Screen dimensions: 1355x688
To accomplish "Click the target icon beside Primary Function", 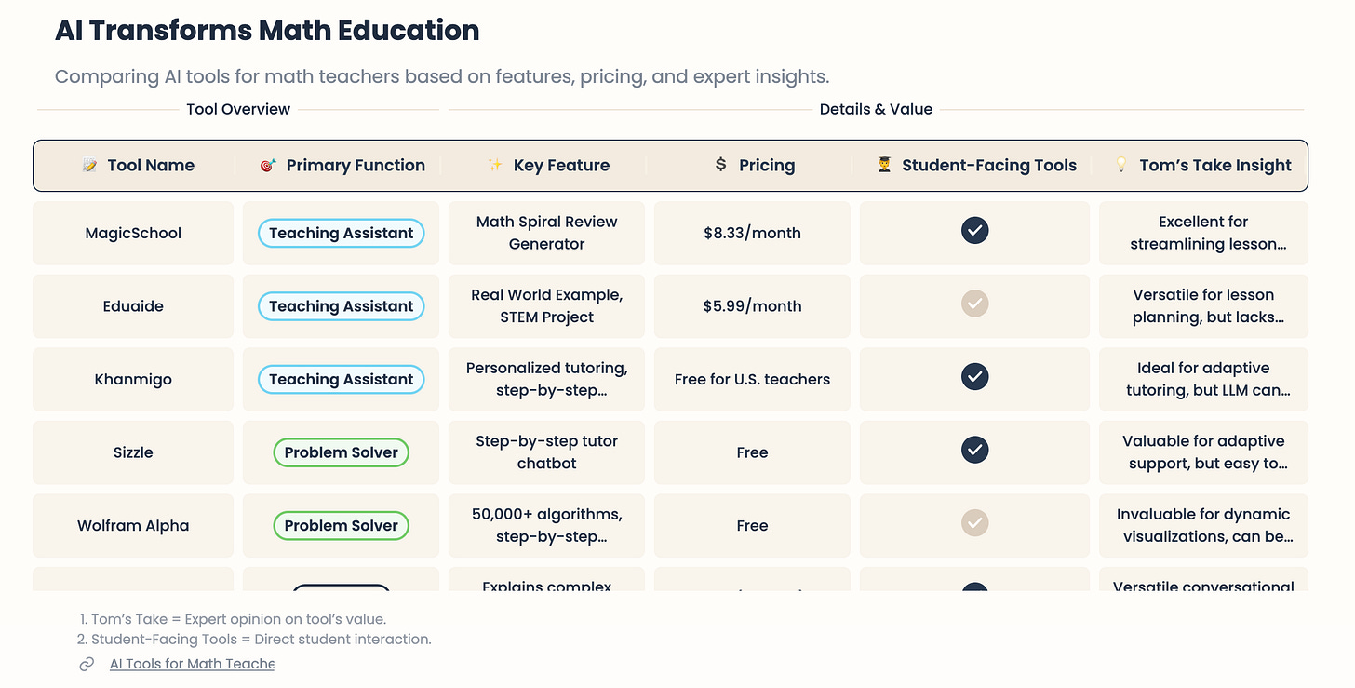I will click(x=268, y=166).
